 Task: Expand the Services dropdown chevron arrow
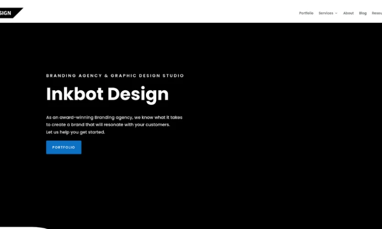336,13
